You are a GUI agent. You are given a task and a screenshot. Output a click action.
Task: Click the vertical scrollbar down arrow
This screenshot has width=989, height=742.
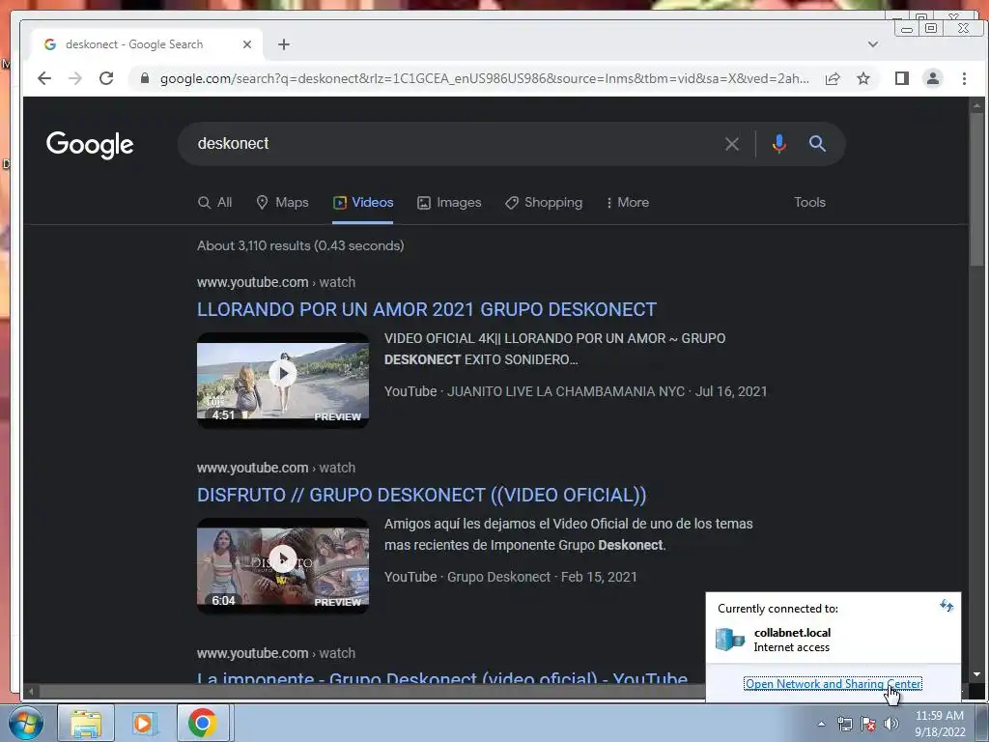977,673
